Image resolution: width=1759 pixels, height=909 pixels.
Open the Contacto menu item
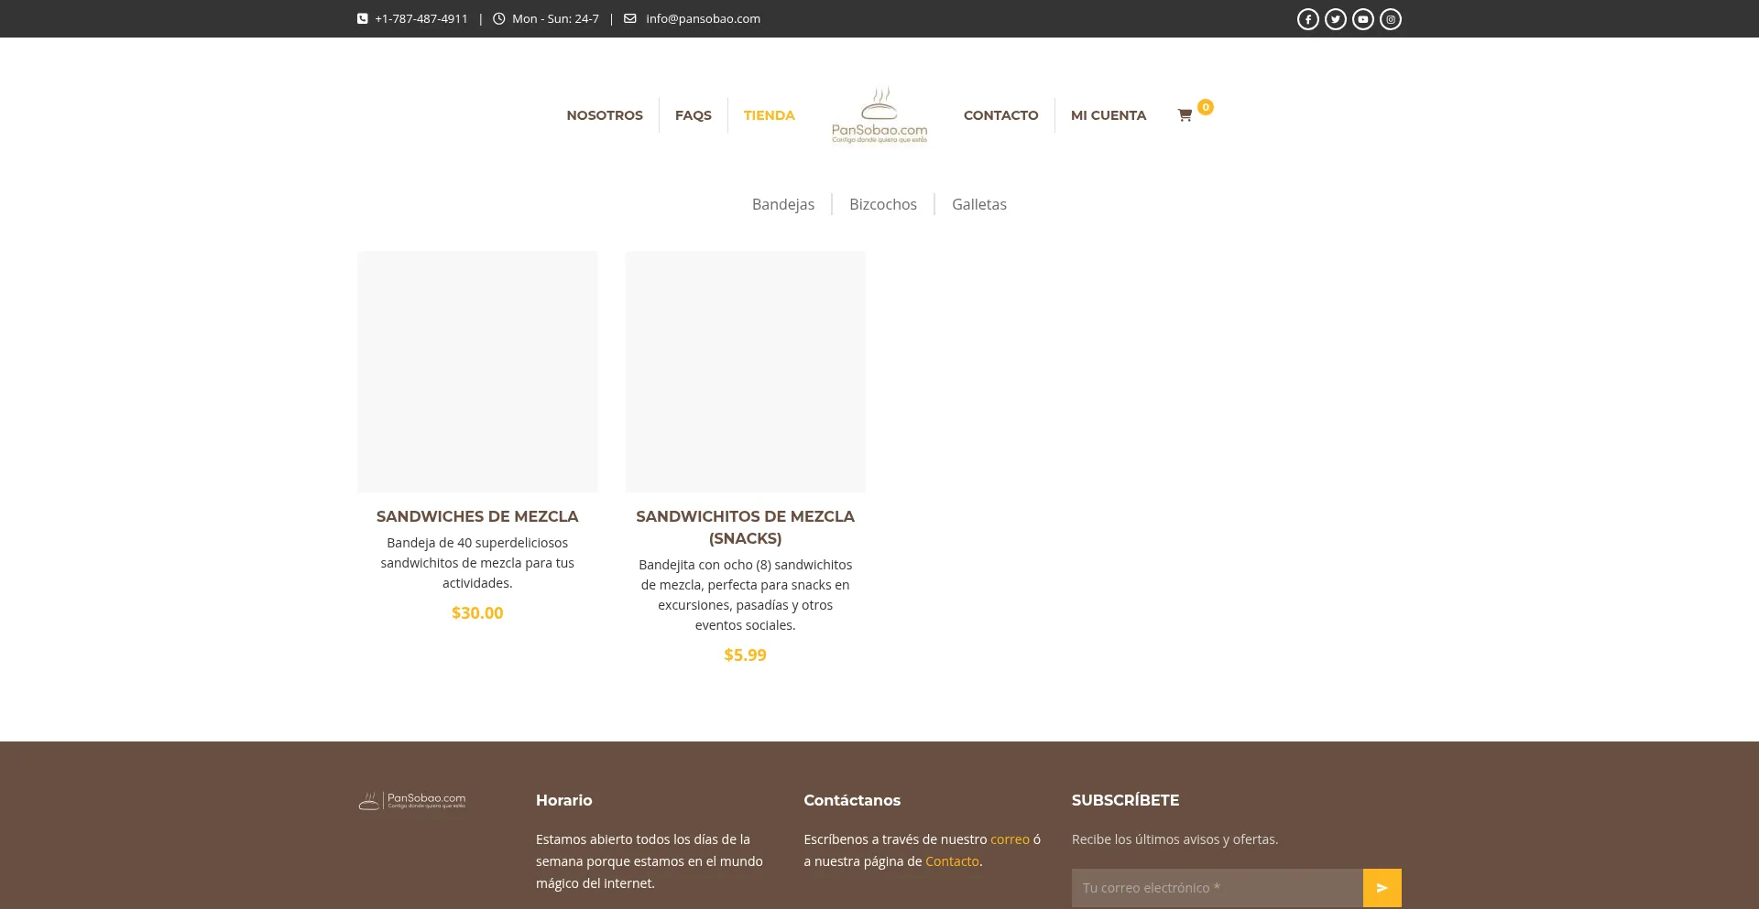point(1000,115)
